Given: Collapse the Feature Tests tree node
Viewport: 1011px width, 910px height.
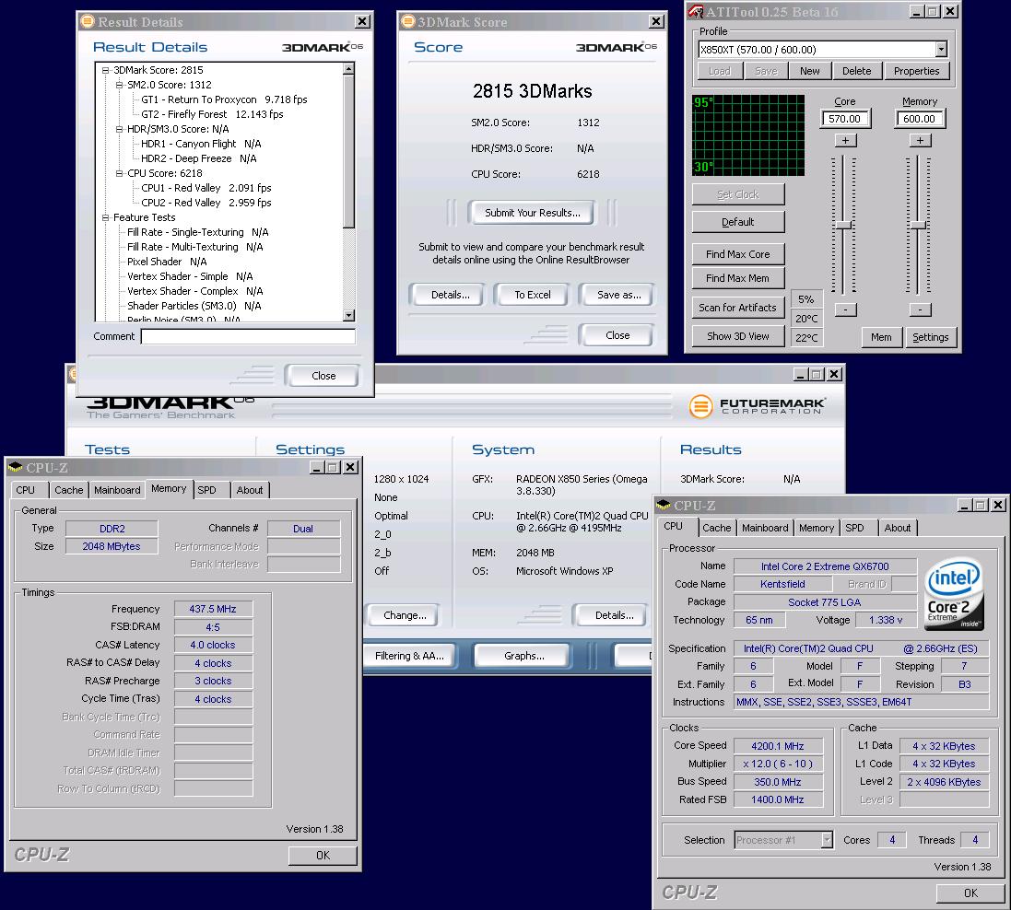Looking at the screenshot, I should (105, 218).
